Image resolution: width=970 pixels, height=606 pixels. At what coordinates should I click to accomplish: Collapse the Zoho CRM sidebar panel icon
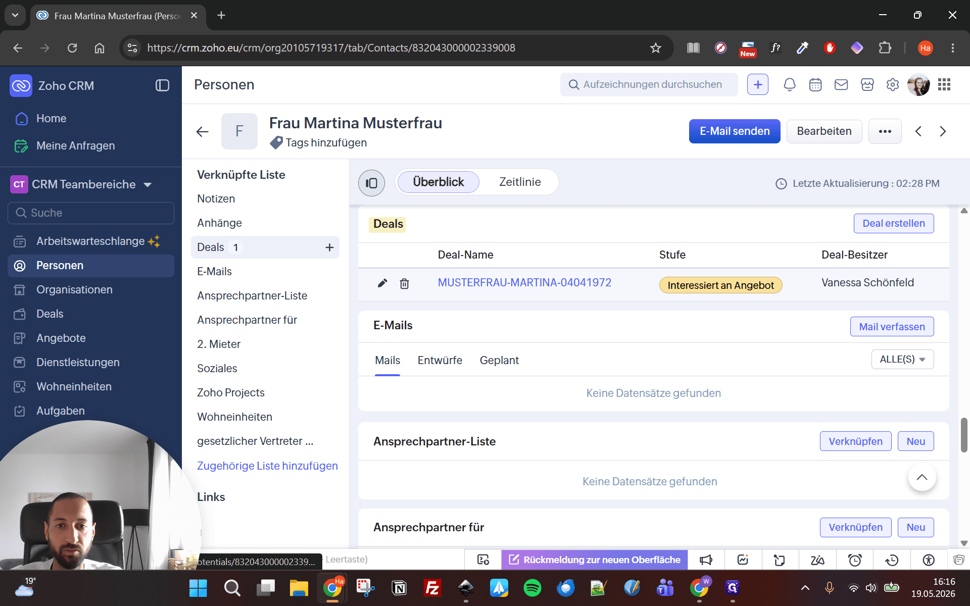tap(162, 85)
